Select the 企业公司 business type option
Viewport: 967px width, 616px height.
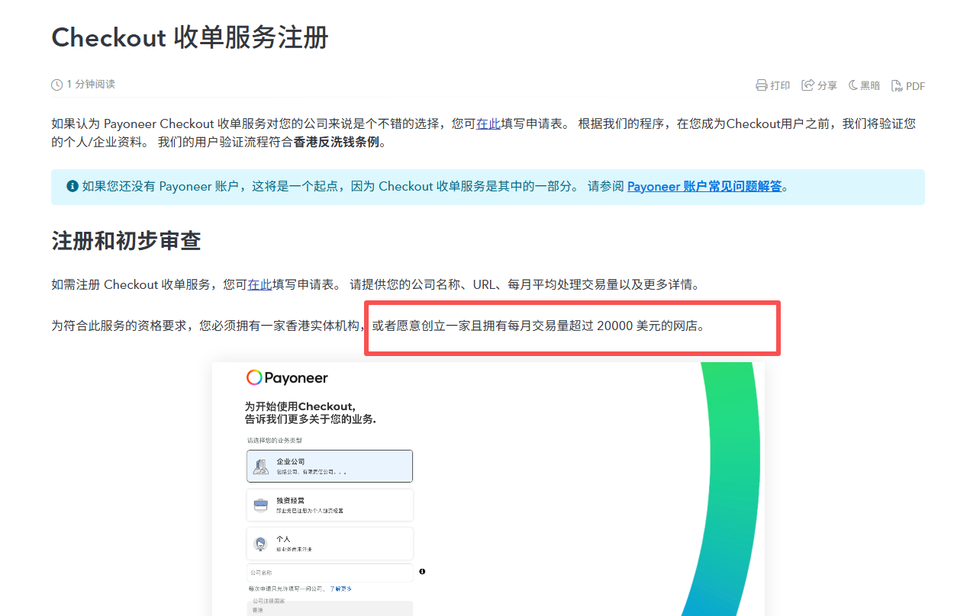[x=330, y=466]
